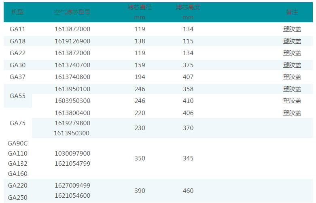Viewport: 316px width, 203px height.
Task: Click the 滤芯高度 column header
Action: (x=188, y=8)
